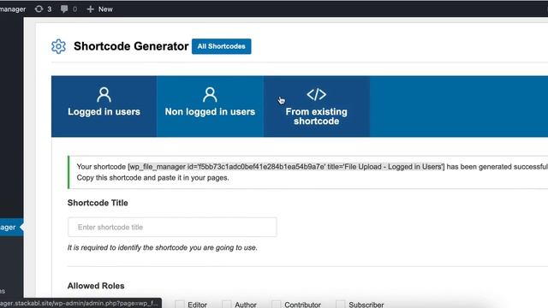Viewport: 548px width, 308px height.
Task: Open the All Shortcodes list
Action: [221, 46]
